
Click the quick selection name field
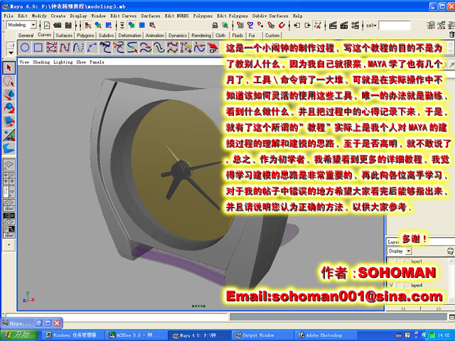tap(395, 26)
